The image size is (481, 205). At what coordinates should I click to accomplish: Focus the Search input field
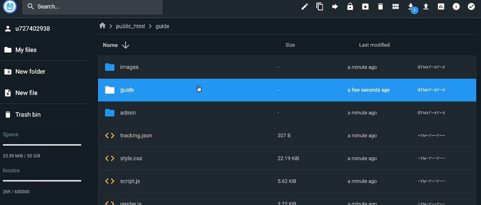point(92,7)
